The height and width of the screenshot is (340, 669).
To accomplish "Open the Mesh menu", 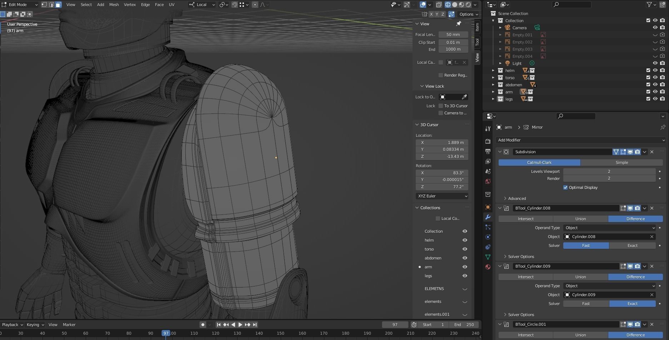I will [x=114, y=5].
